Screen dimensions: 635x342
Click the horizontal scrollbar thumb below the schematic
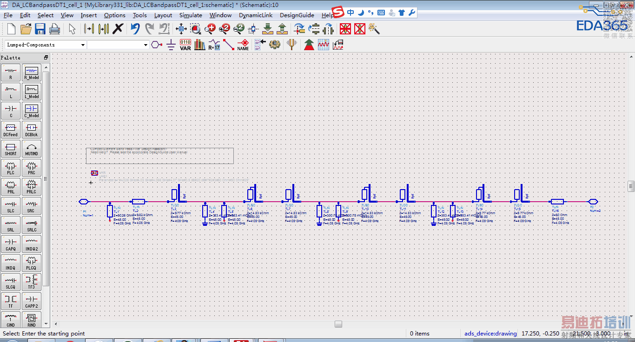point(338,324)
